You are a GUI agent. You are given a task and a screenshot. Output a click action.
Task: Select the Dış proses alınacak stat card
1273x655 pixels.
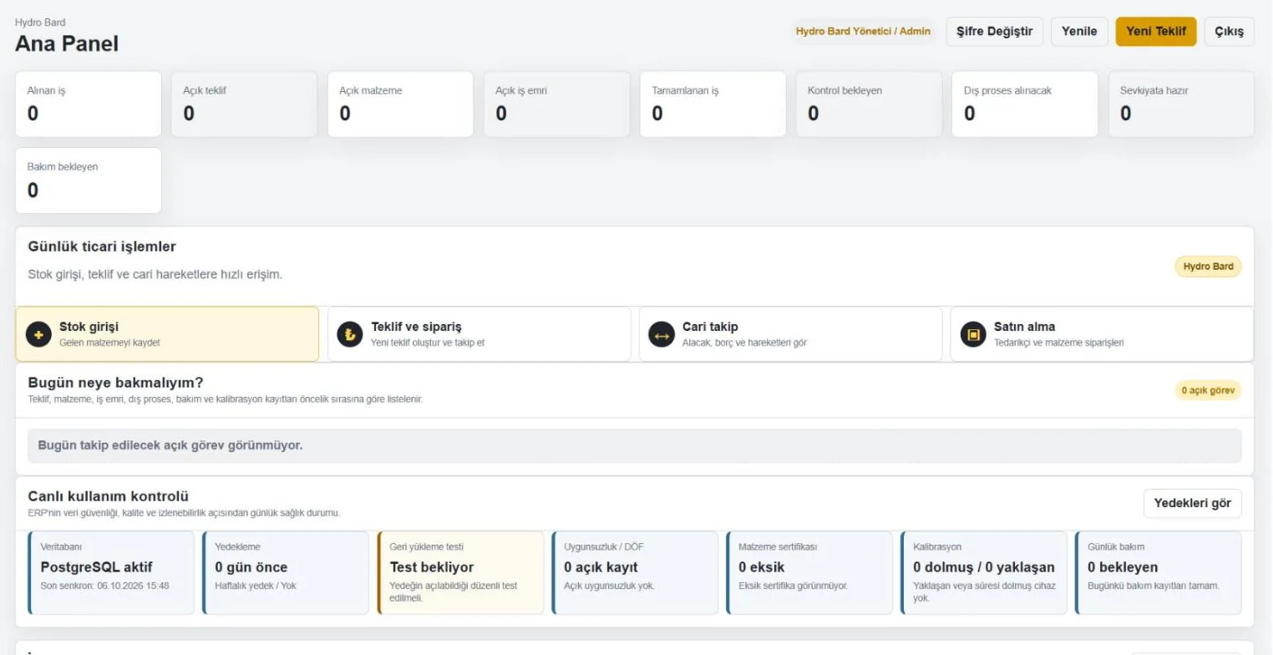(x=1025, y=104)
